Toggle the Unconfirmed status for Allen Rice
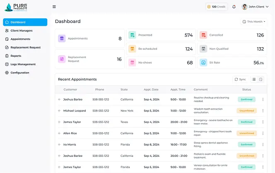The image size is (275, 173). (246, 133)
